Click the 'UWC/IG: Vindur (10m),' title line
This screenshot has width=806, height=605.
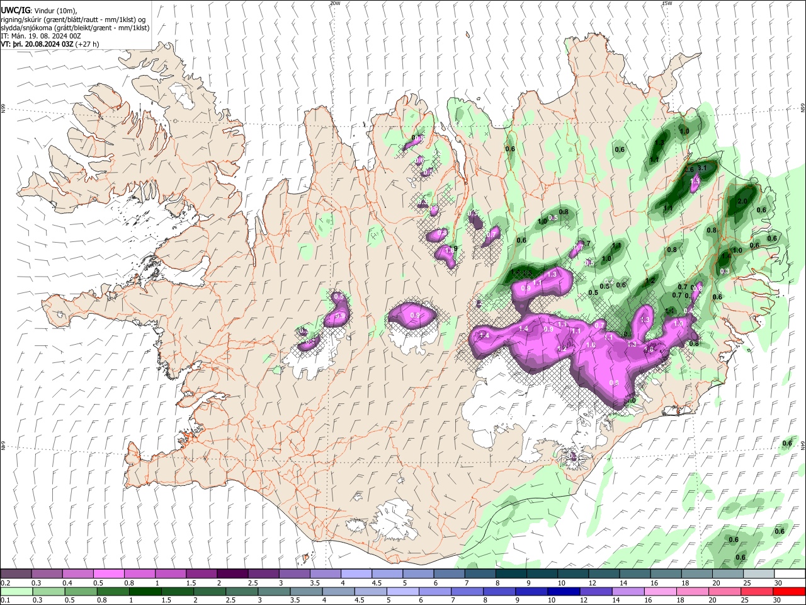[39, 11]
